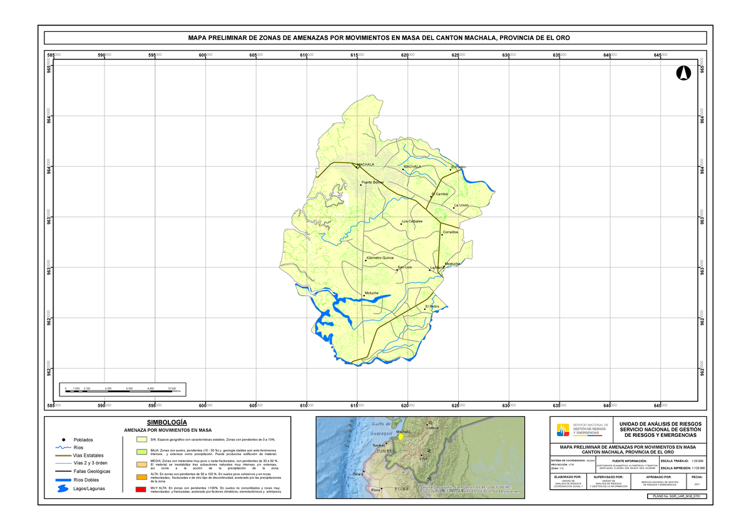Select the green BAJA threat color swatch
The width and height of the screenshot is (751, 530).
141,451
